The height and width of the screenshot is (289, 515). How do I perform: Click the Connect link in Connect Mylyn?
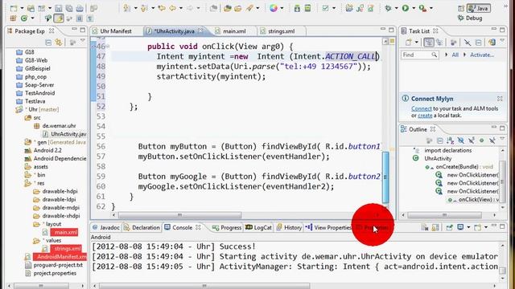pos(422,108)
